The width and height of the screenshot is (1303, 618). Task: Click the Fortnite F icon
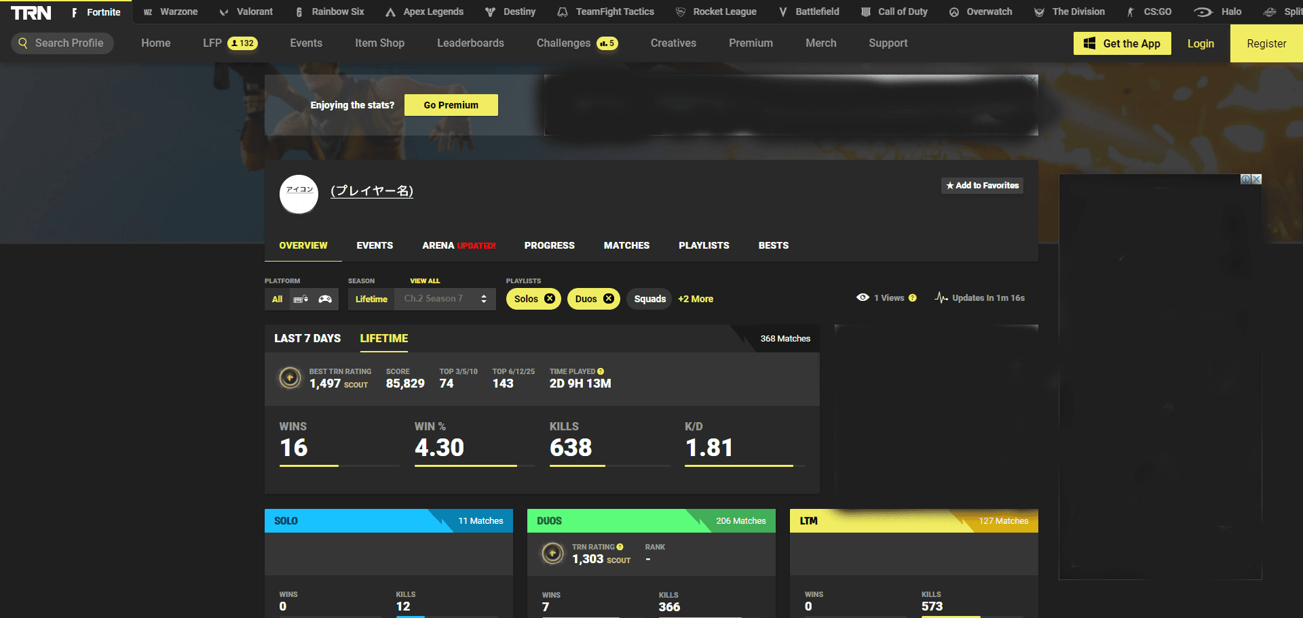click(74, 12)
